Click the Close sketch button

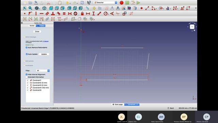point(37,31)
